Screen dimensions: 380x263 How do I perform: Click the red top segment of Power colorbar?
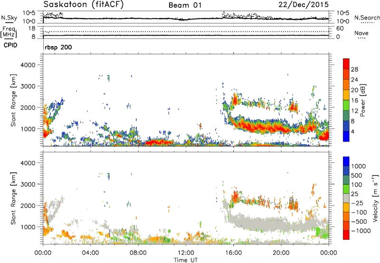346,64
